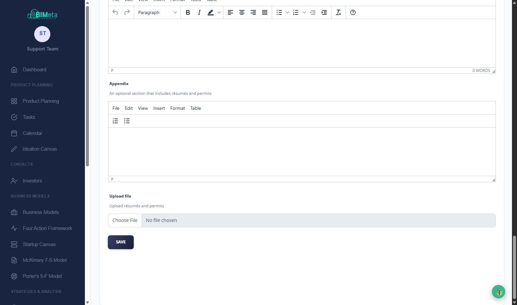The width and height of the screenshot is (517, 305).
Task: Align text to the left
Action: (x=230, y=12)
